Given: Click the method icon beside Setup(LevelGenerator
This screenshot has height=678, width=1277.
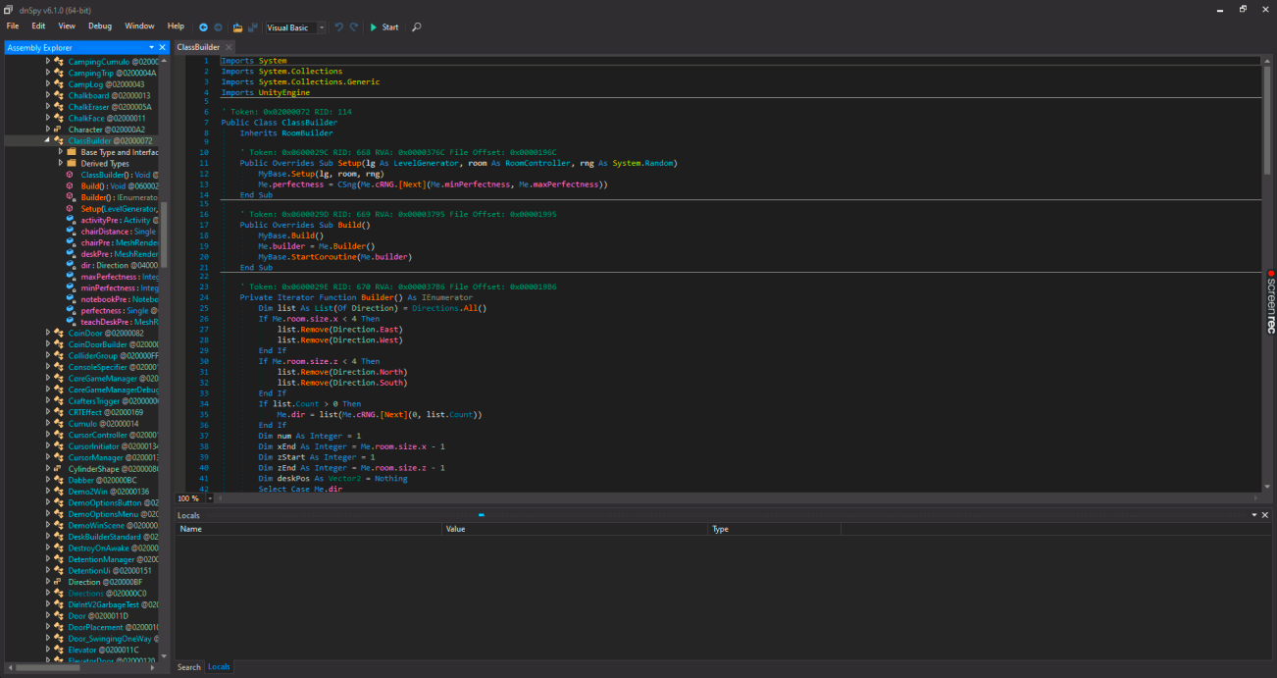Looking at the screenshot, I should 70,209.
